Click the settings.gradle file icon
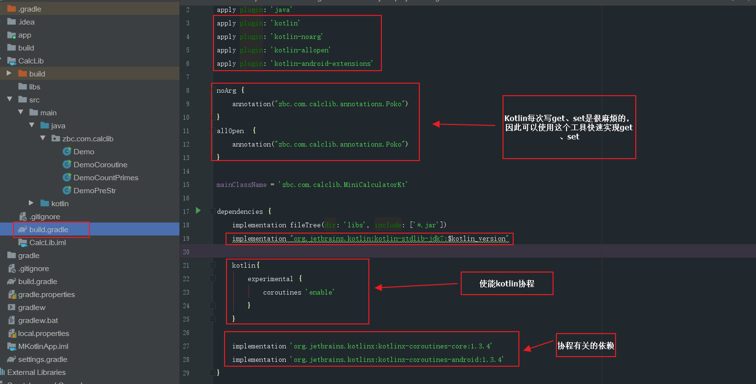The width and height of the screenshot is (756, 384). 12,359
